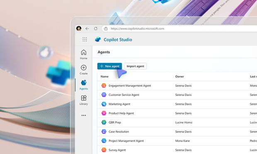Screen dimensions: 257x154
Task: Click the New agent button
Action: (109, 66)
